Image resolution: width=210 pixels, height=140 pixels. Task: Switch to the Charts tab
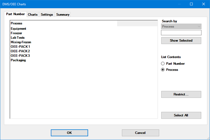point(33,15)
